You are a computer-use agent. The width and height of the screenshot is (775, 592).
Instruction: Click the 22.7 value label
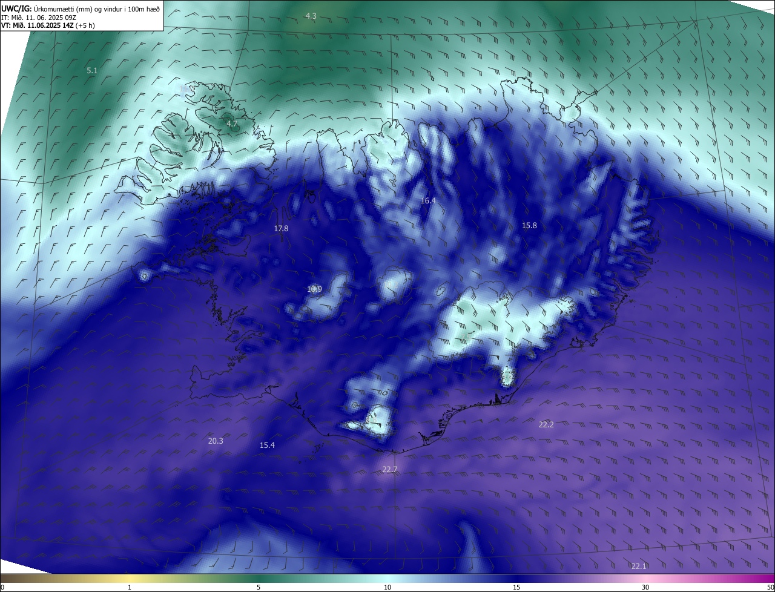tap(390, 470)
